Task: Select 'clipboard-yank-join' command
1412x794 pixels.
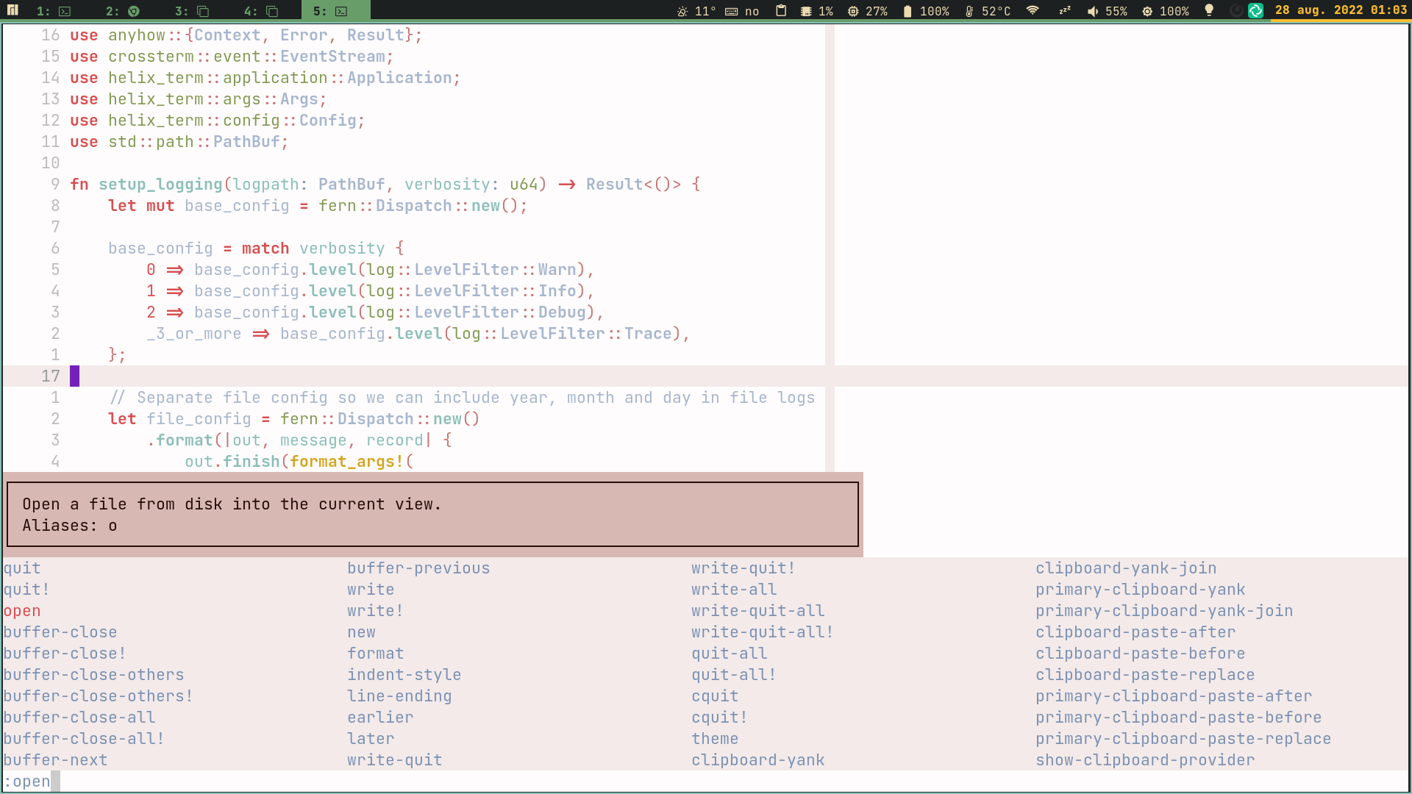Action: 1126,568
